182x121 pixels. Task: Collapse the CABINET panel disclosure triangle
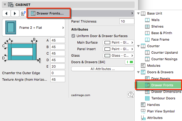pos(4,5)
